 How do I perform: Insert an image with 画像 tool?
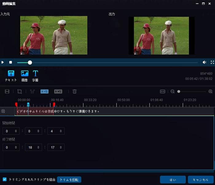(x=25, y=76)
